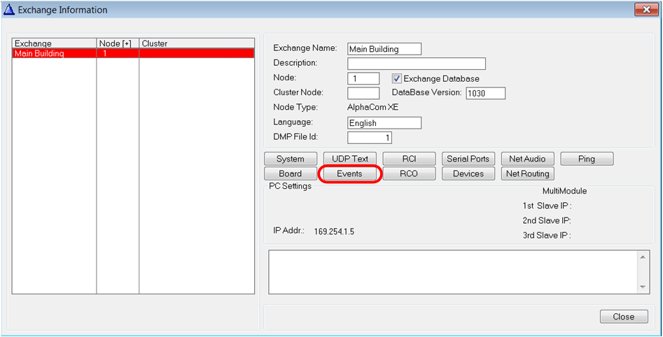663x337 pixels.
Task: Click the Net Audio button
Action: pos(527,159)
